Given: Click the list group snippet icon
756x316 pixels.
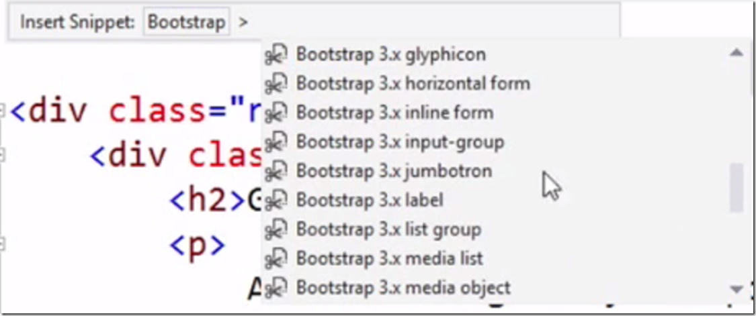Looking at the screenshot, I should coord(276,229).
